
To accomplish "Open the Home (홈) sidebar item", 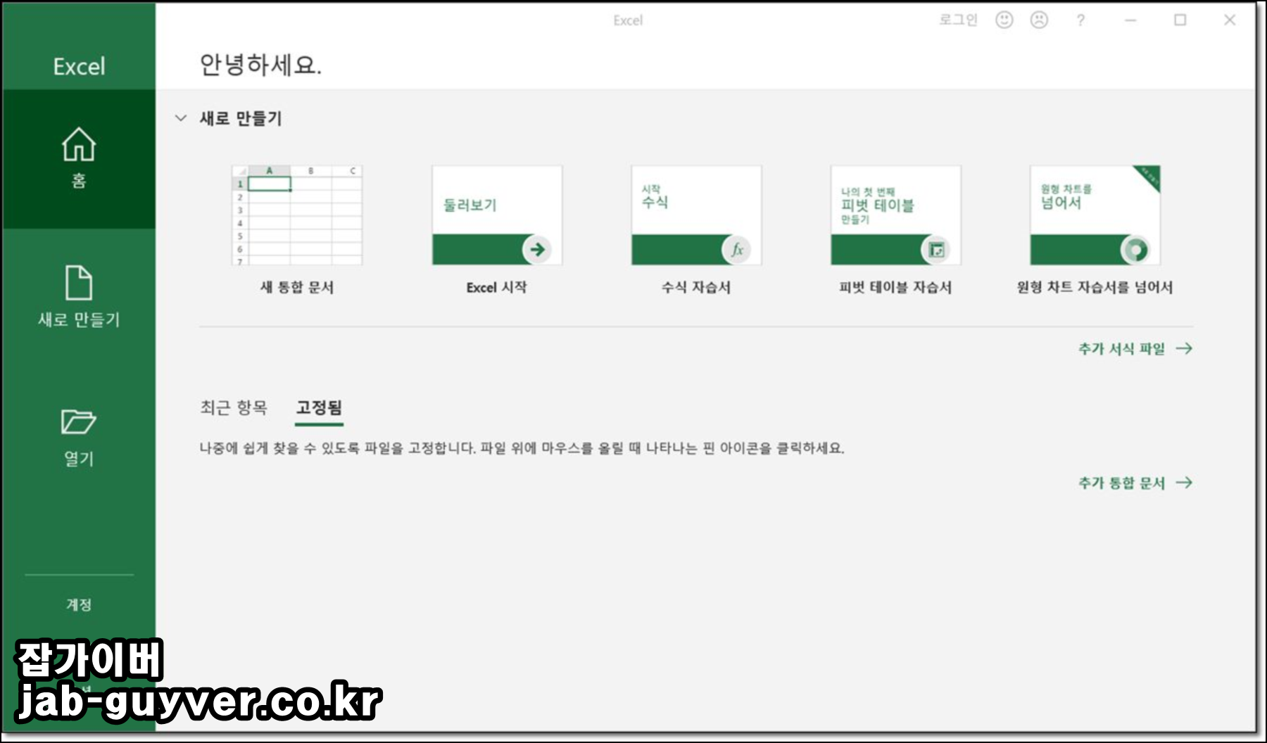I will 79,159.
